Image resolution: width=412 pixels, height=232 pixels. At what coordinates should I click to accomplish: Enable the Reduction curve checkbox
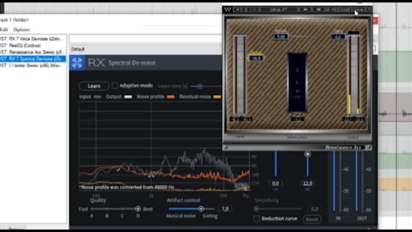pos(257,219)
